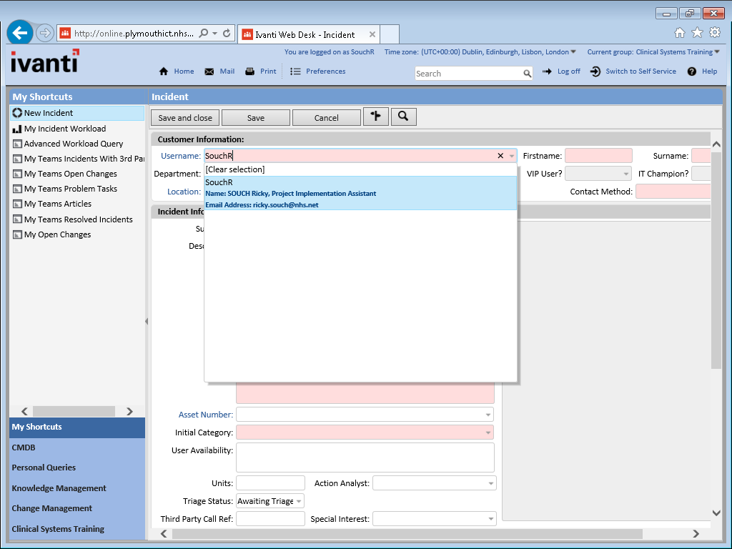The image size is (732, 549).
Task: Click the browser forward arrow button
Action: coord(45,33)
